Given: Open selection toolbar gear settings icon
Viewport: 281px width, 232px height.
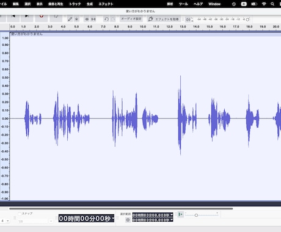Looking at the screenshot, I should [128, 220].
